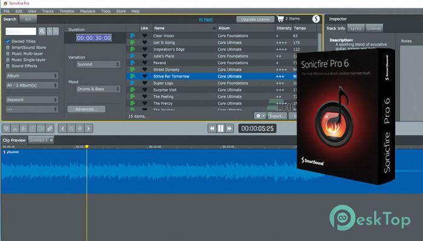Screen dimensions: 423x241
Task: Switch to the Bin tab
Action: coord(28,19)
